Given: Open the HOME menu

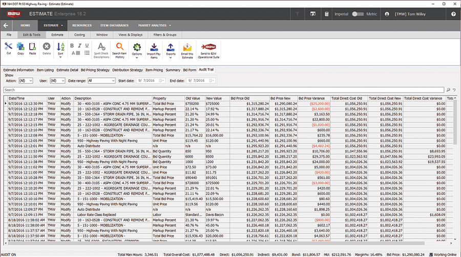Looking at the screenshot, I should coord(25,26).
